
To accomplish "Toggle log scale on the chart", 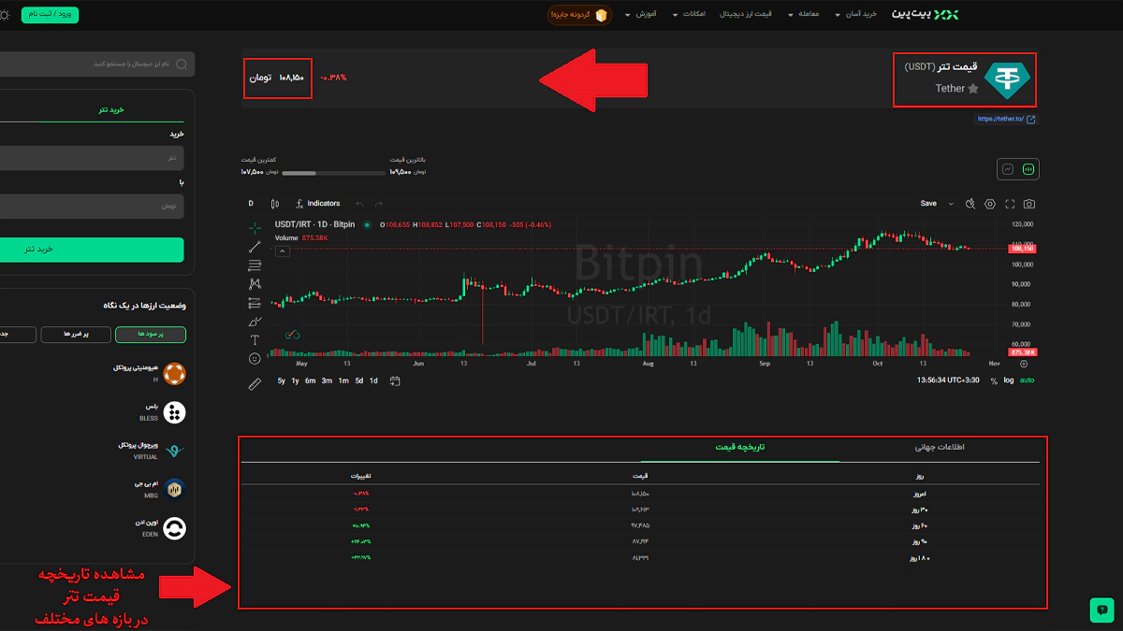I will pyautogui.click(x=1009, y=380).
